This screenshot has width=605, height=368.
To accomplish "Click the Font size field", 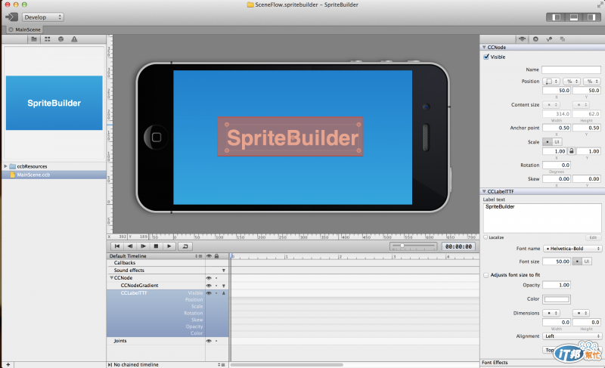I will pyautogui.click(x=557, y=261).
